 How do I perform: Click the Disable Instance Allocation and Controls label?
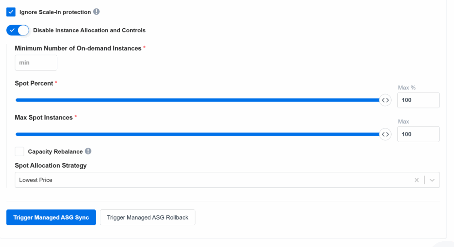tap(89, 30)
